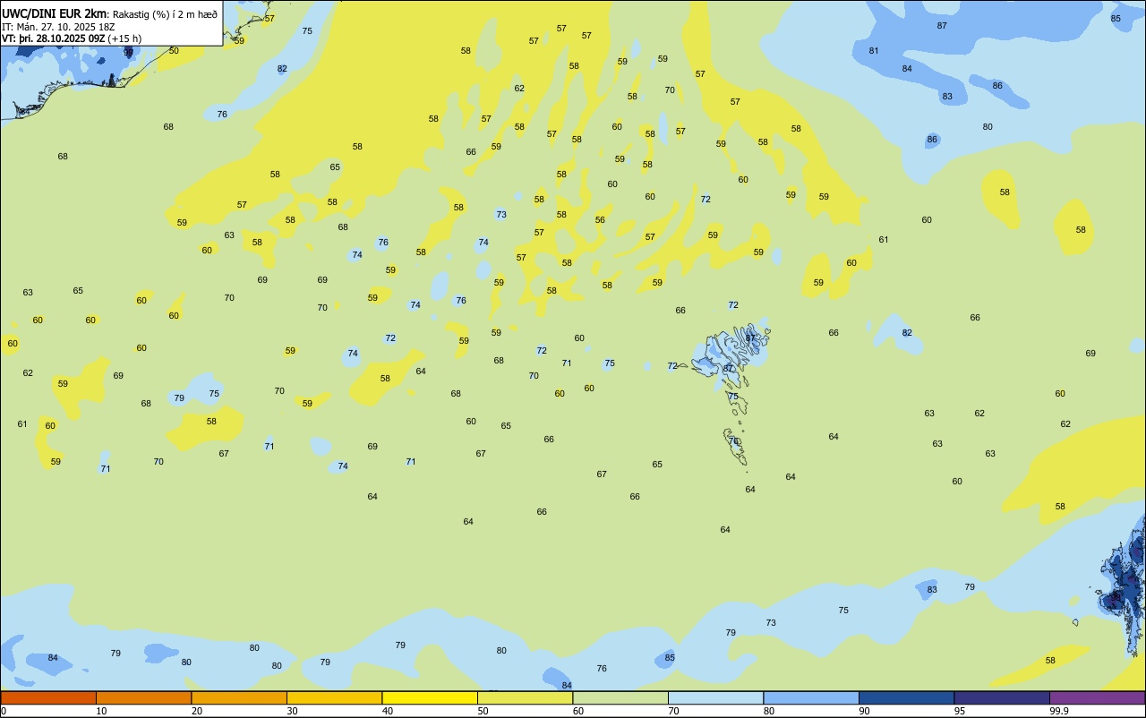This screenshot has height=718, width=1146.
Task: Select the golden 30–40 legend color band
Action: [x=334, y=697]
